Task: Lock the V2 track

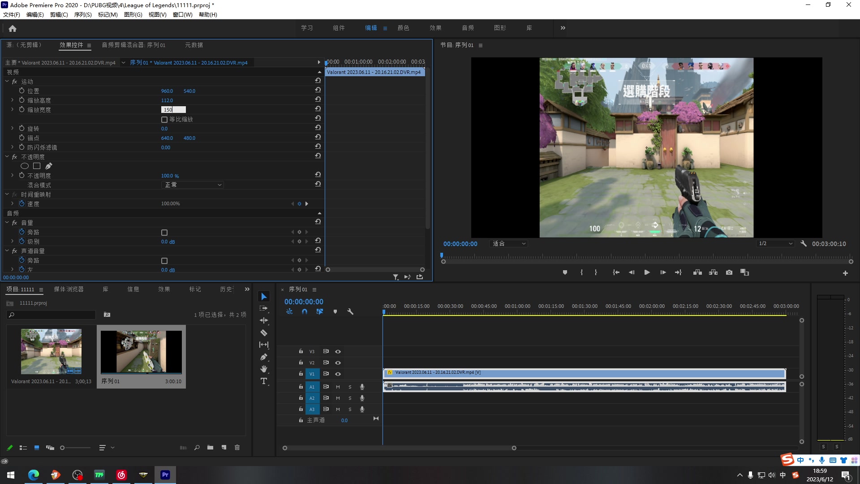Action: pos(301,363)
